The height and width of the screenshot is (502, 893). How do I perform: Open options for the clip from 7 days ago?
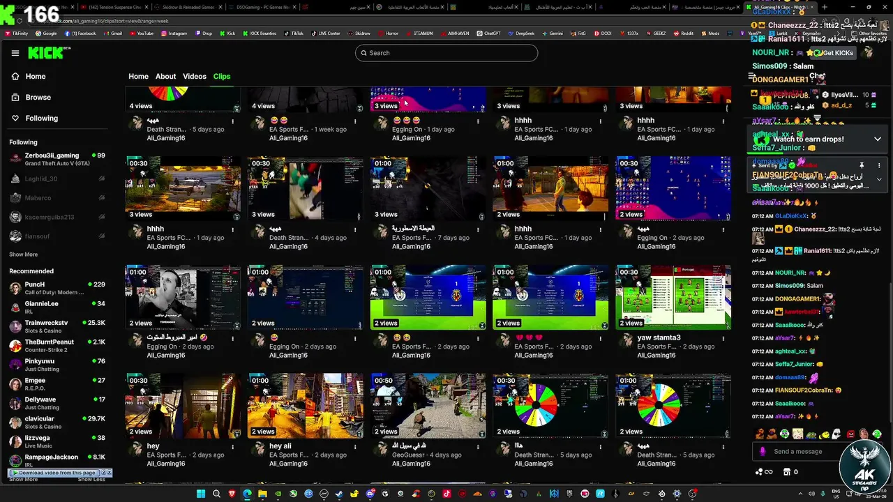(x=478, y=229)
